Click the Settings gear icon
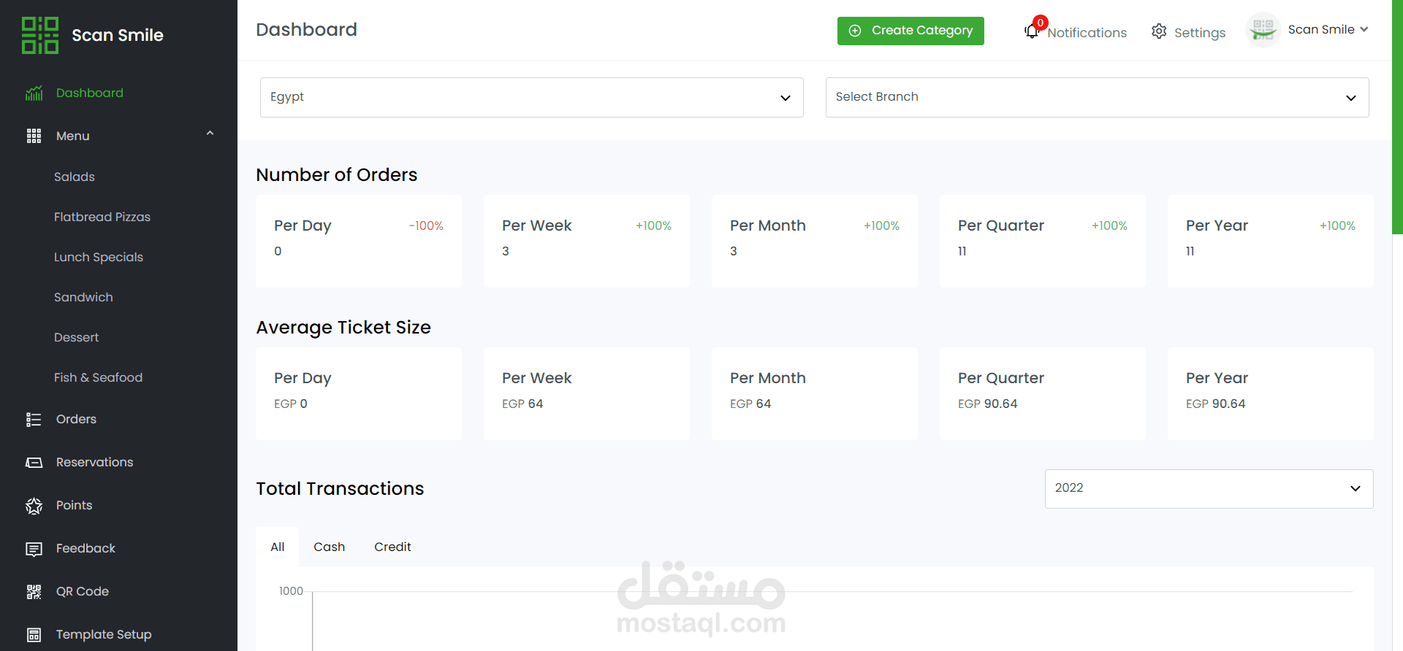 pyautogui.click(x=1159, y=31)
